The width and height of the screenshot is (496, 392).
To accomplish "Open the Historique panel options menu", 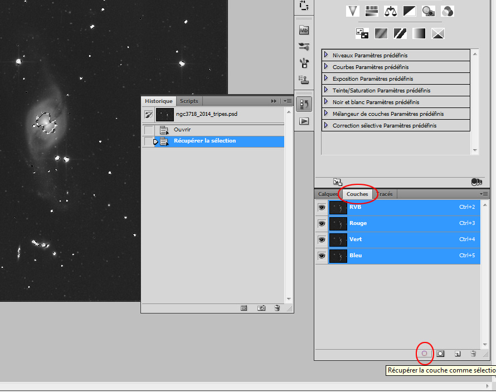I will click(x=288, y=101).
